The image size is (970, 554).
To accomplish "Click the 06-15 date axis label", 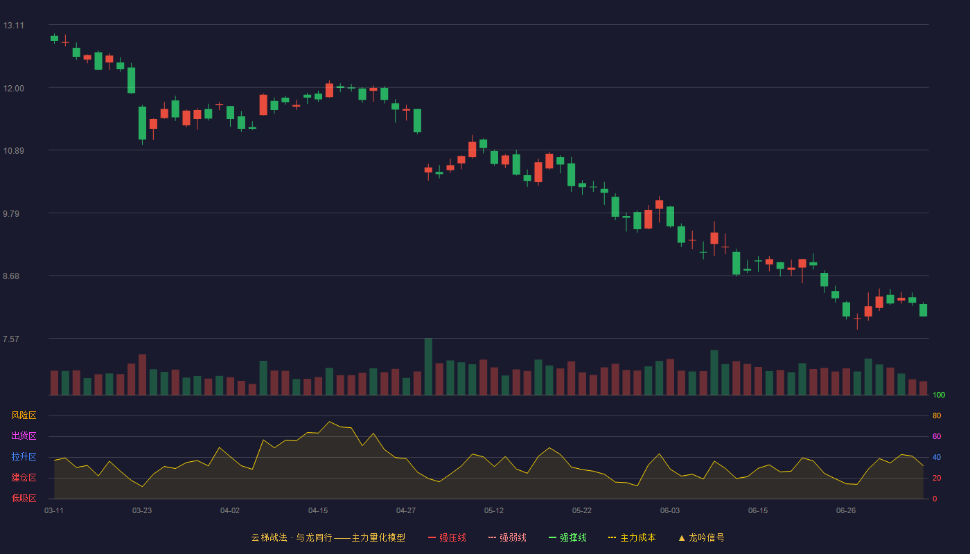I will [x=758, y=510].
